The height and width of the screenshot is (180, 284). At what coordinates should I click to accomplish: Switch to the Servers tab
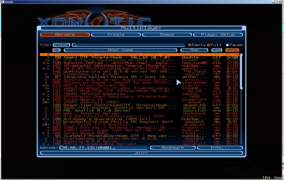[x=65, y=34]
